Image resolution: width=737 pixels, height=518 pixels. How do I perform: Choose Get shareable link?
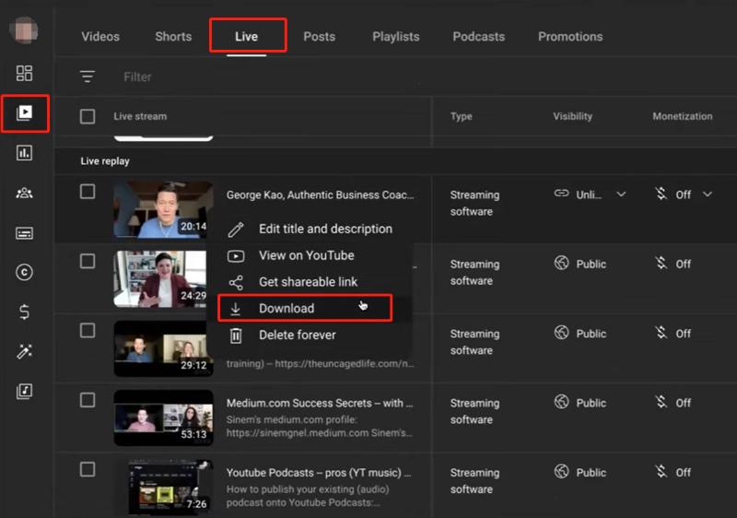[310, 282]
